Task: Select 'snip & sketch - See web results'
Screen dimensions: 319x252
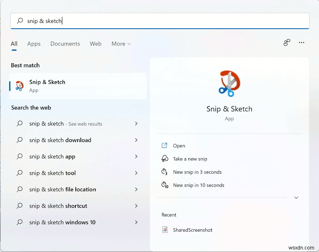Action: coord(78,124)
